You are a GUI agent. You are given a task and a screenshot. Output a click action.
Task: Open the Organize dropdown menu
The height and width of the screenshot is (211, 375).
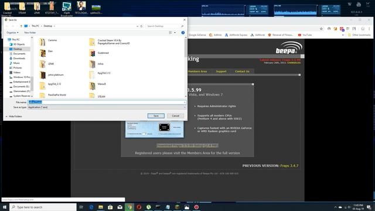(12, 33)
